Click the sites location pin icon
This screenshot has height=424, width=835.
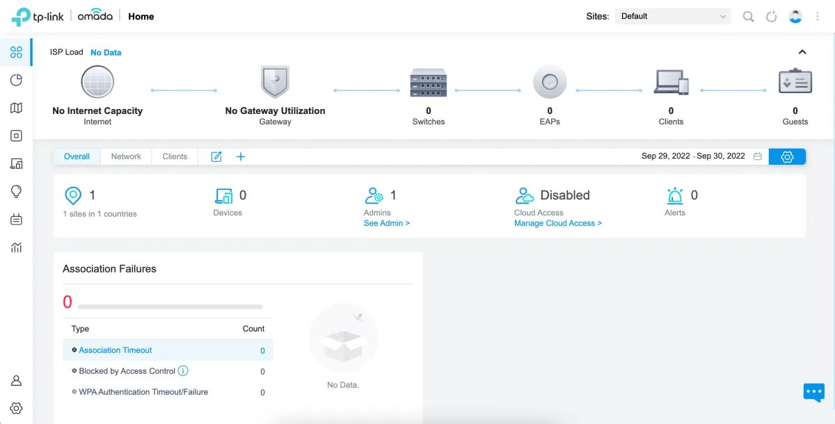pyautogui.click(x=72, y=196)
